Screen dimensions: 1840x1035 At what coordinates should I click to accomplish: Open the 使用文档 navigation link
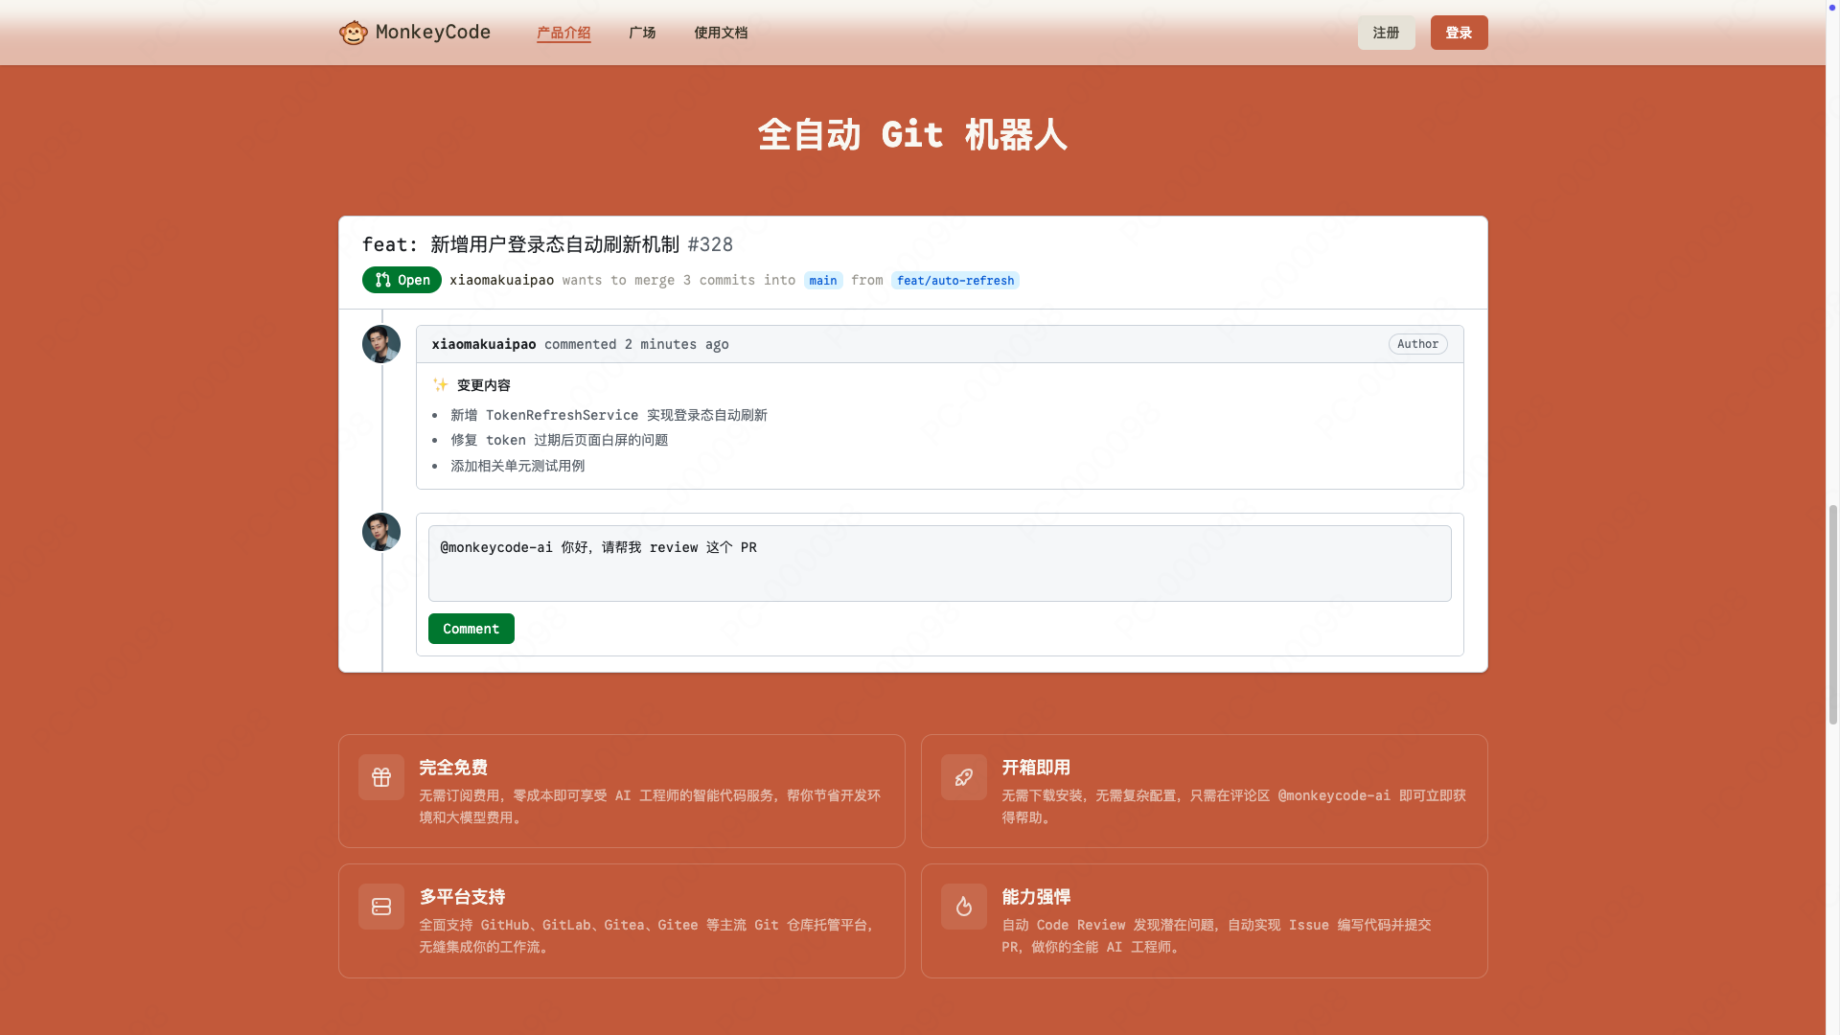tap(721, 33)
